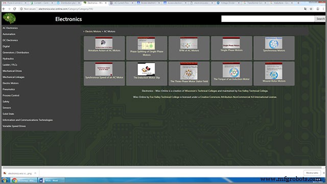This screenshot has height=184, width=327.
Task: Click the Electric Motors breadcrumb link
Action: [x=93, y=32]
